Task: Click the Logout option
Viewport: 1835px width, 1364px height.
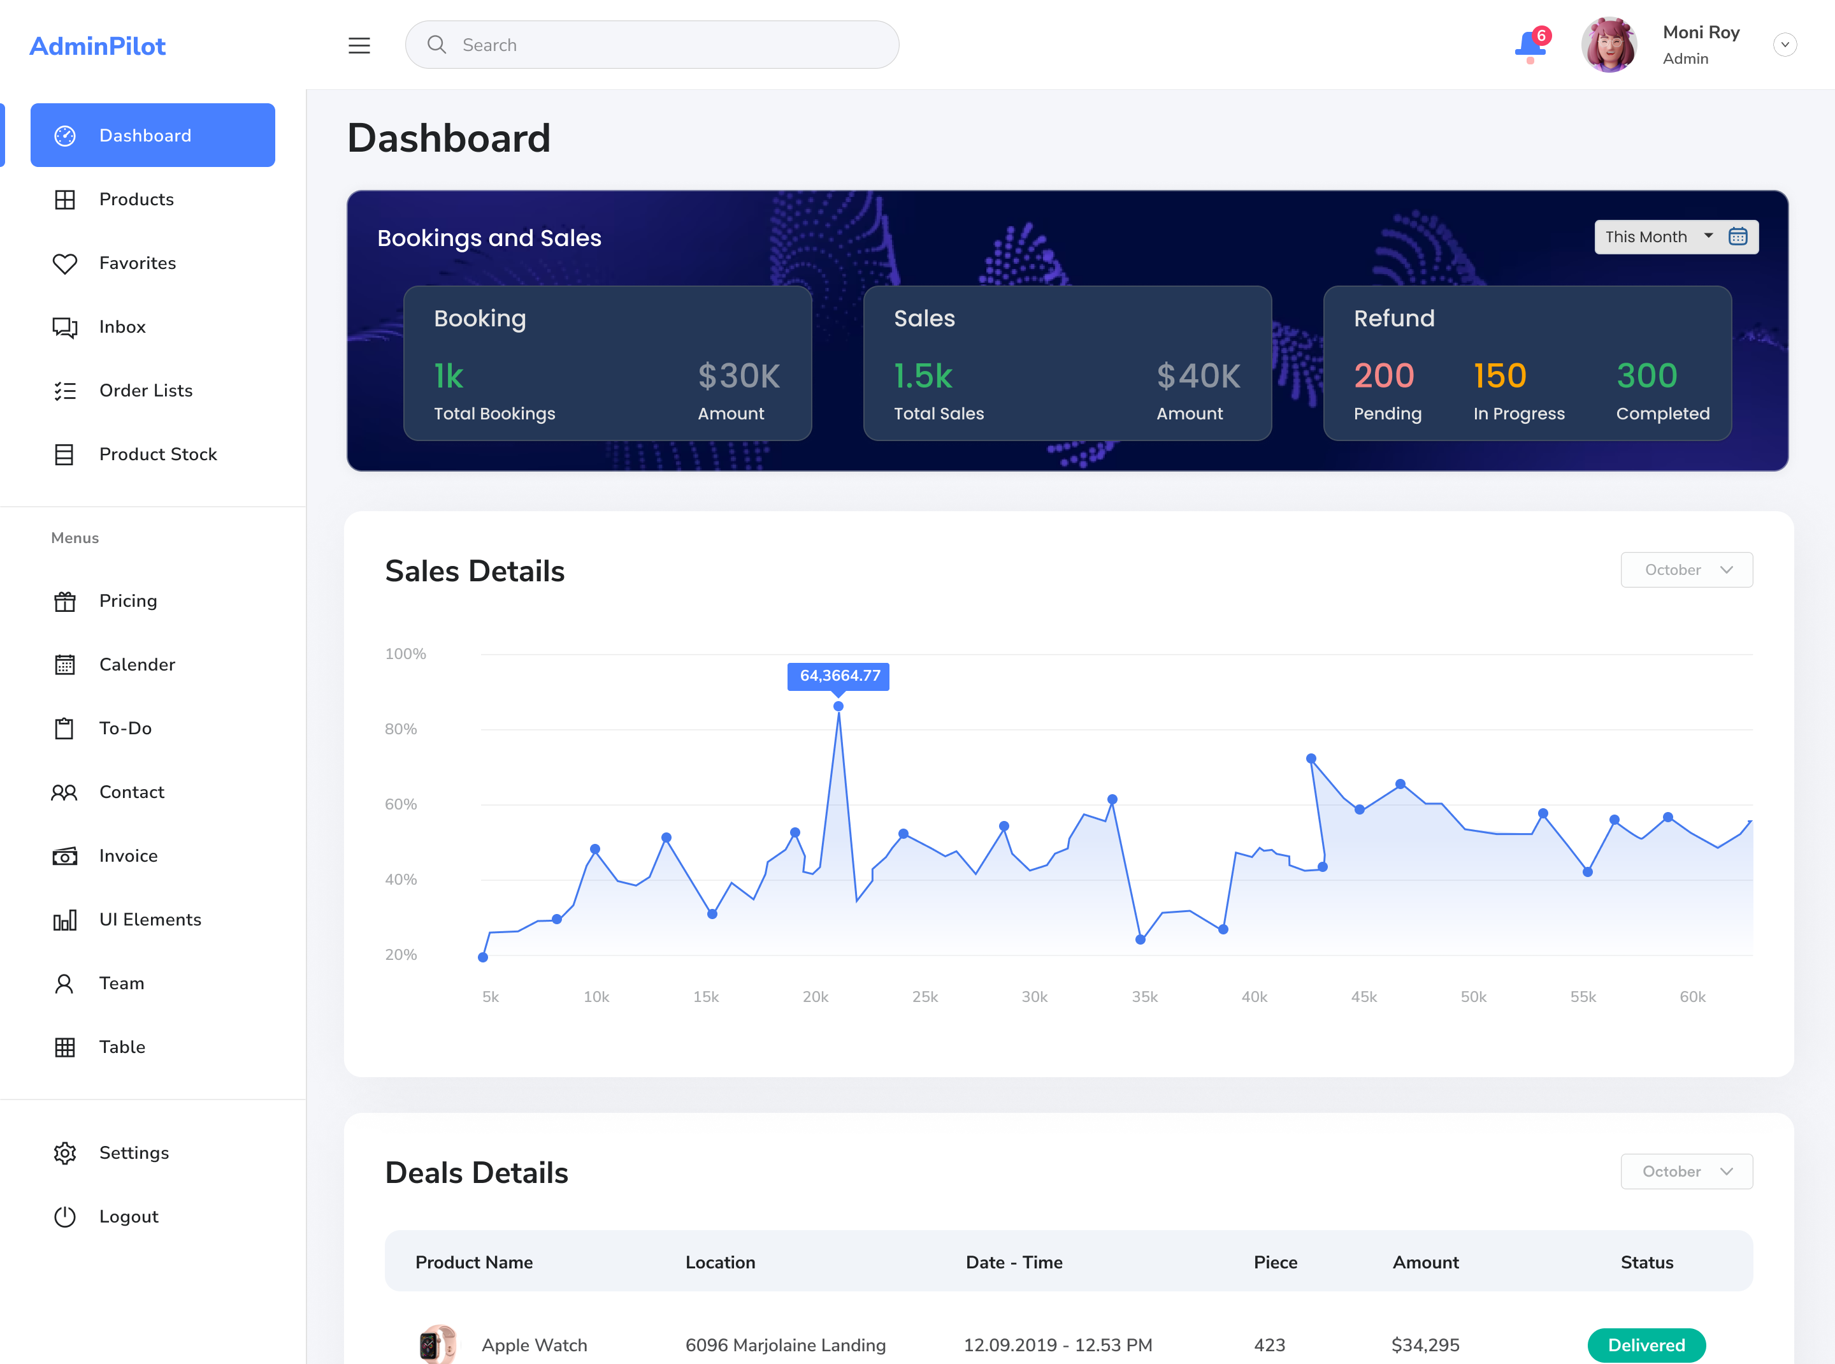Action: pos(65,1216)
